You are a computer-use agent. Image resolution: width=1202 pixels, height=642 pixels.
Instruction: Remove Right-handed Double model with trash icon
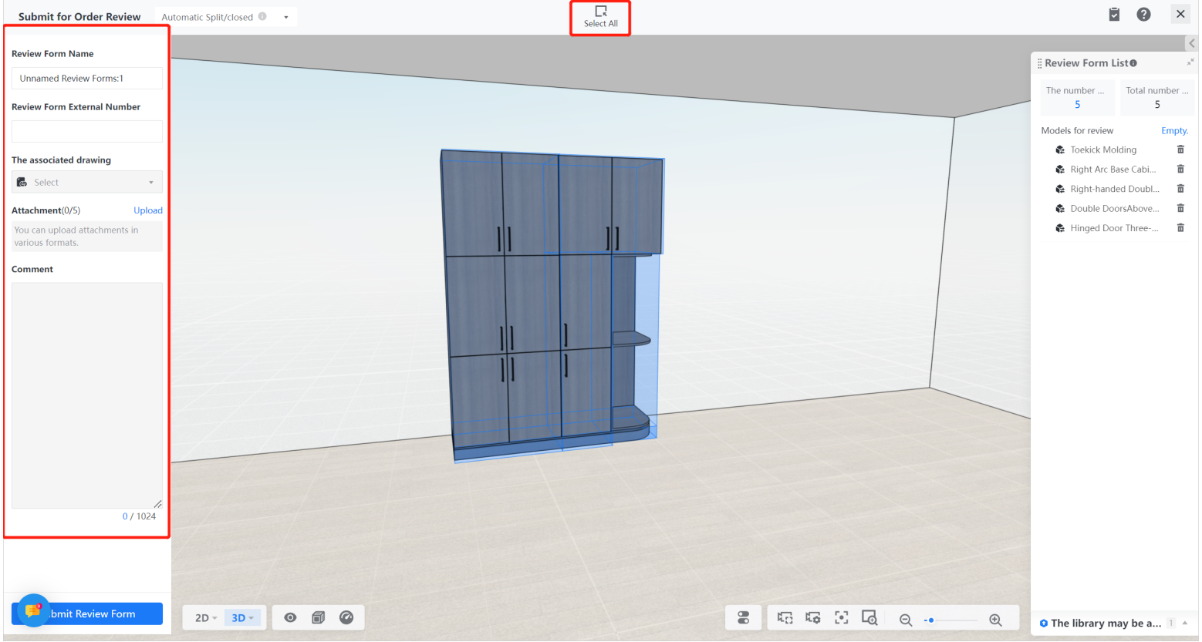point(1180,189)
